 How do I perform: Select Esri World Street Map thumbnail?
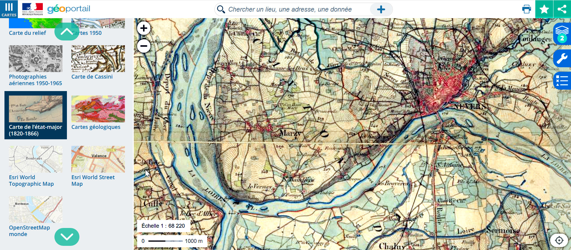point(98,159)
